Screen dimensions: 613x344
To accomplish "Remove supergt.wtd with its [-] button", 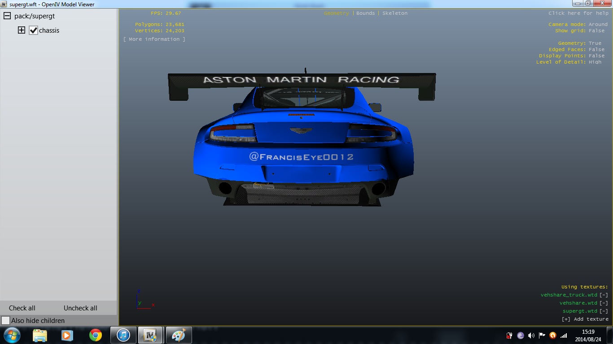I will pyautogui.click(x=604, y=311).
